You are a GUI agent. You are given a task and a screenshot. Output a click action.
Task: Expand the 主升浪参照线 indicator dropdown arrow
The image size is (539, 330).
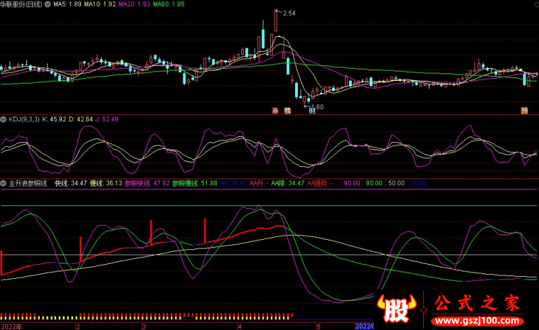(x=3, y=183)
